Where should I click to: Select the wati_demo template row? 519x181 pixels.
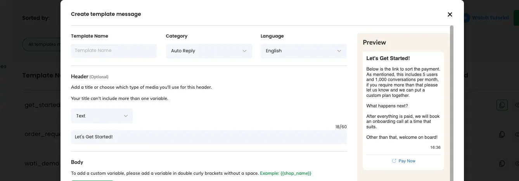tap(42, 164)
